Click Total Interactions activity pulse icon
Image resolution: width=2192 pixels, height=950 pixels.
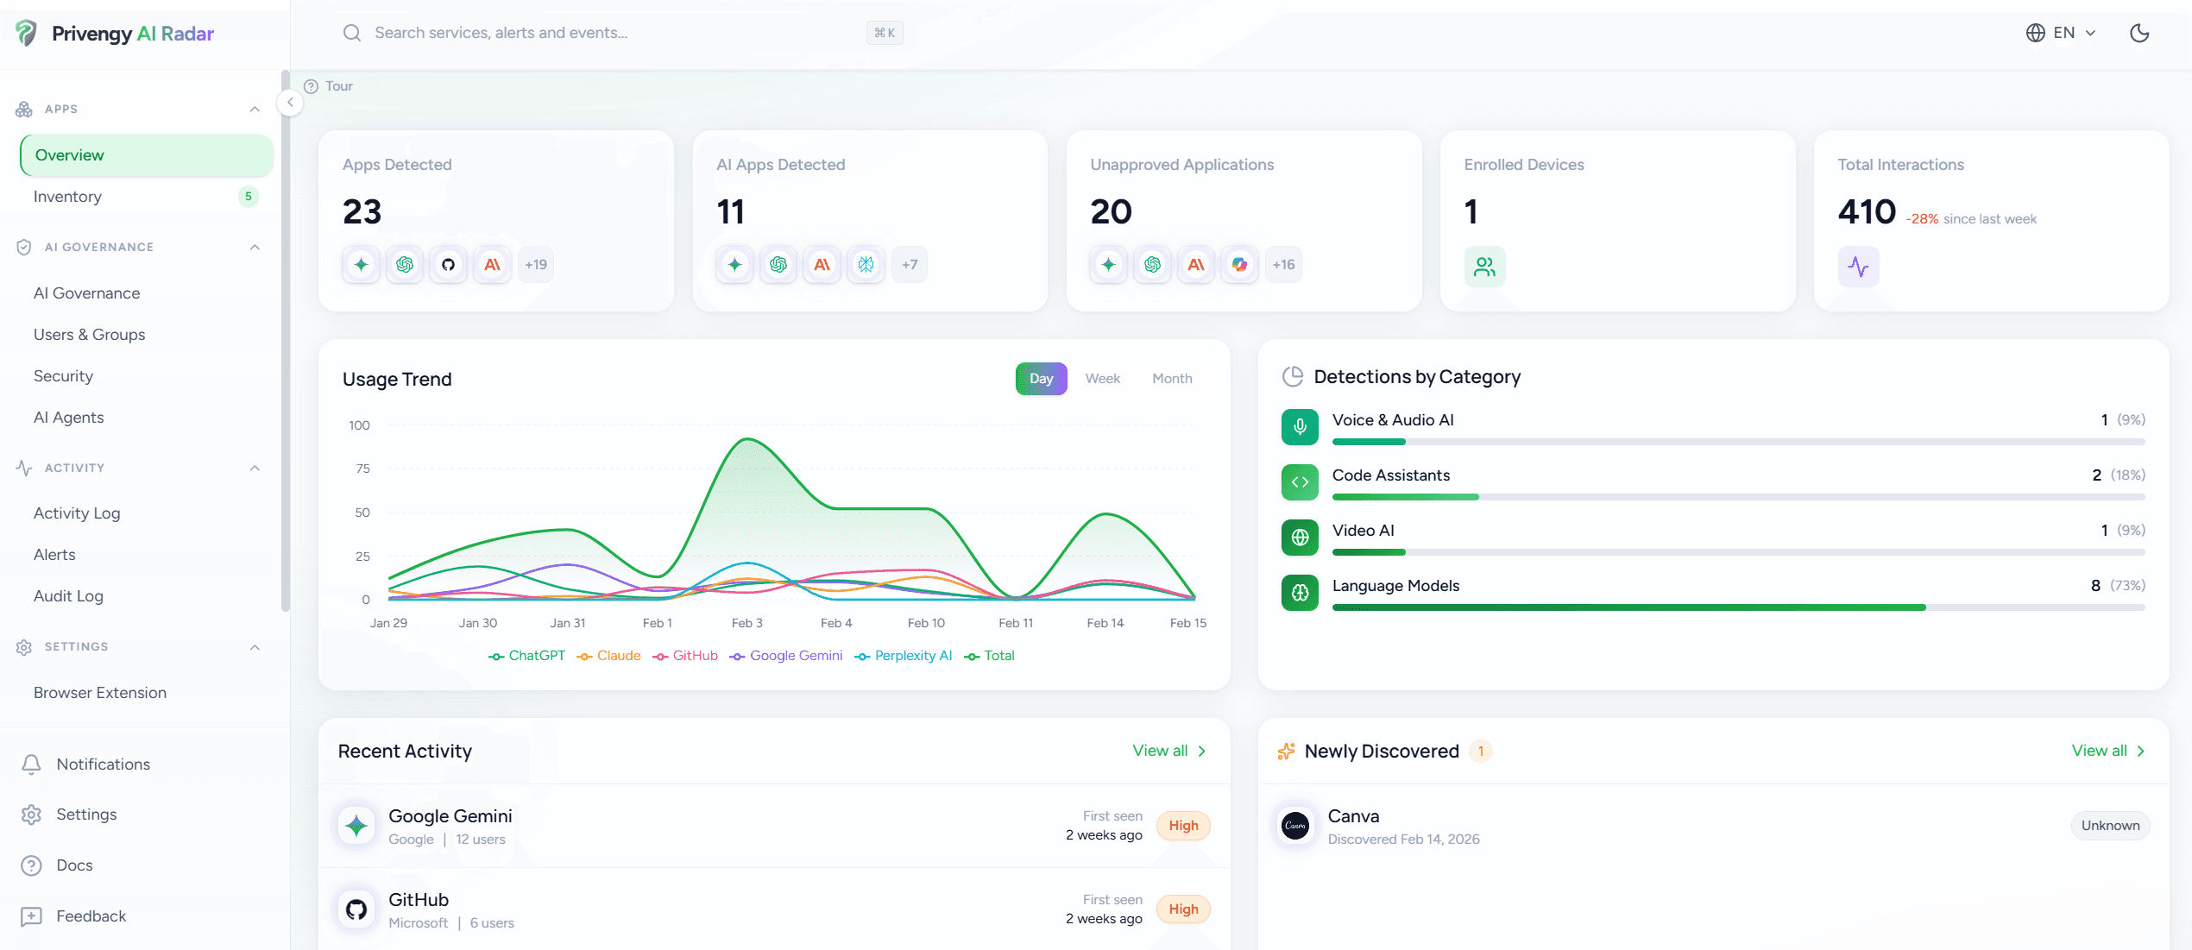tap(1858, 267)
